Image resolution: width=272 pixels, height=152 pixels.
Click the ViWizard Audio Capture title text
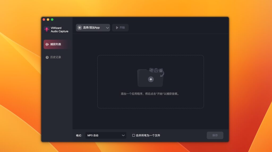(x=59, y=30)
